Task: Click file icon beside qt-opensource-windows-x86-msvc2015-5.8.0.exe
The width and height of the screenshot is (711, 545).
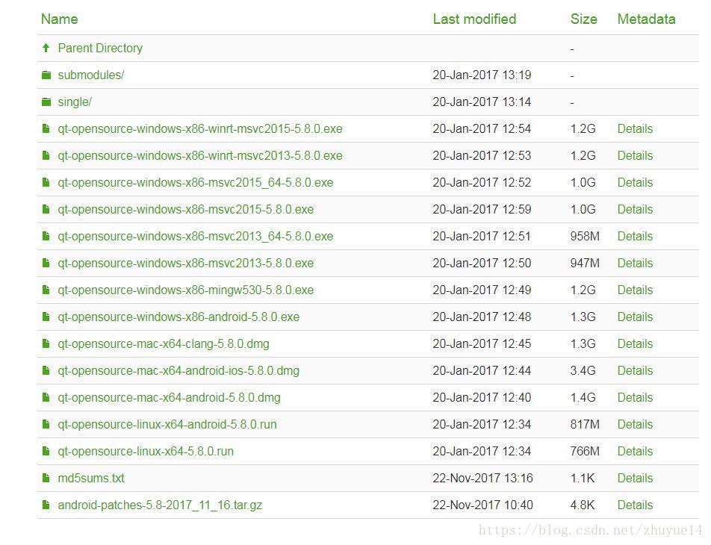Action: click(x=46, y=209)
